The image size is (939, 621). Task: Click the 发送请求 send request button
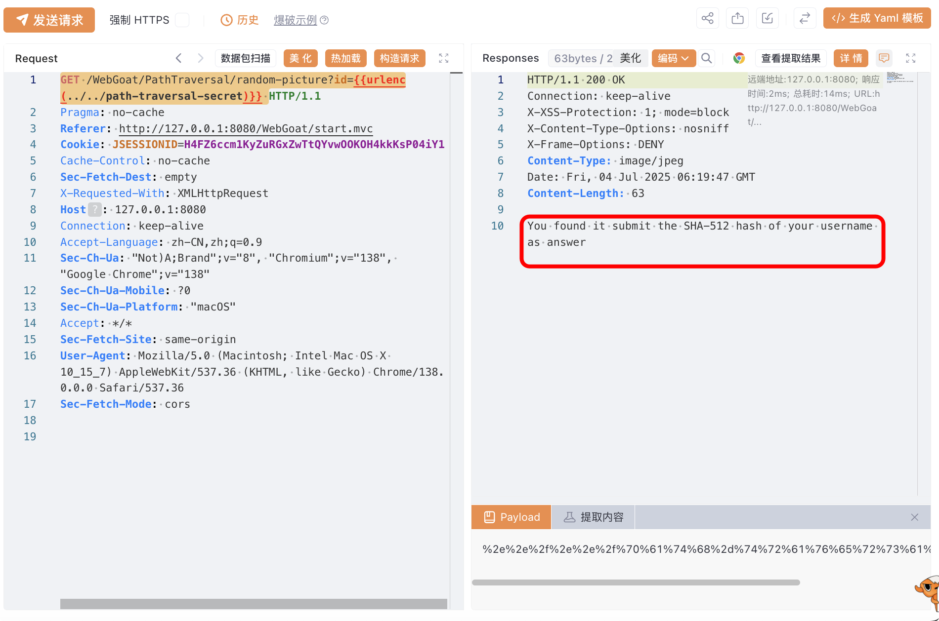point(49,20)
